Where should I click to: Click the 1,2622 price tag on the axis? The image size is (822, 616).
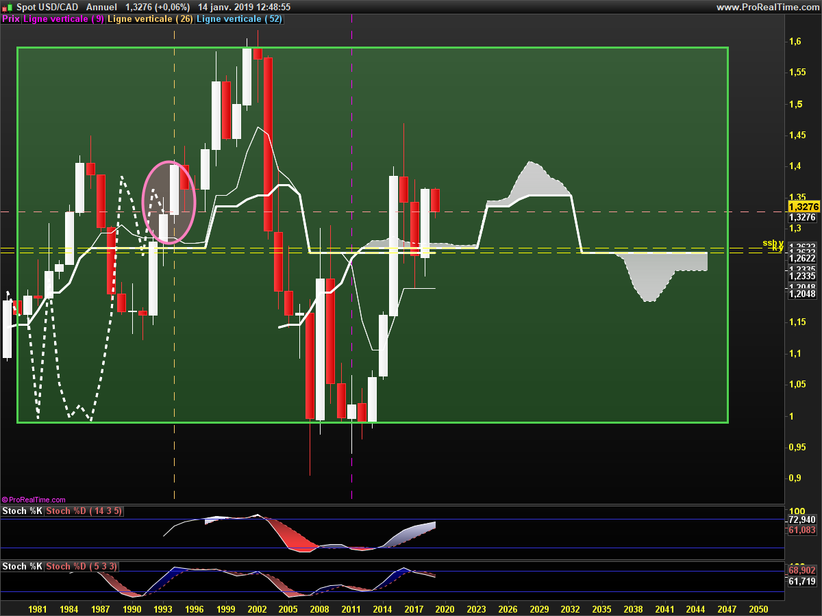tap(803, 258)
